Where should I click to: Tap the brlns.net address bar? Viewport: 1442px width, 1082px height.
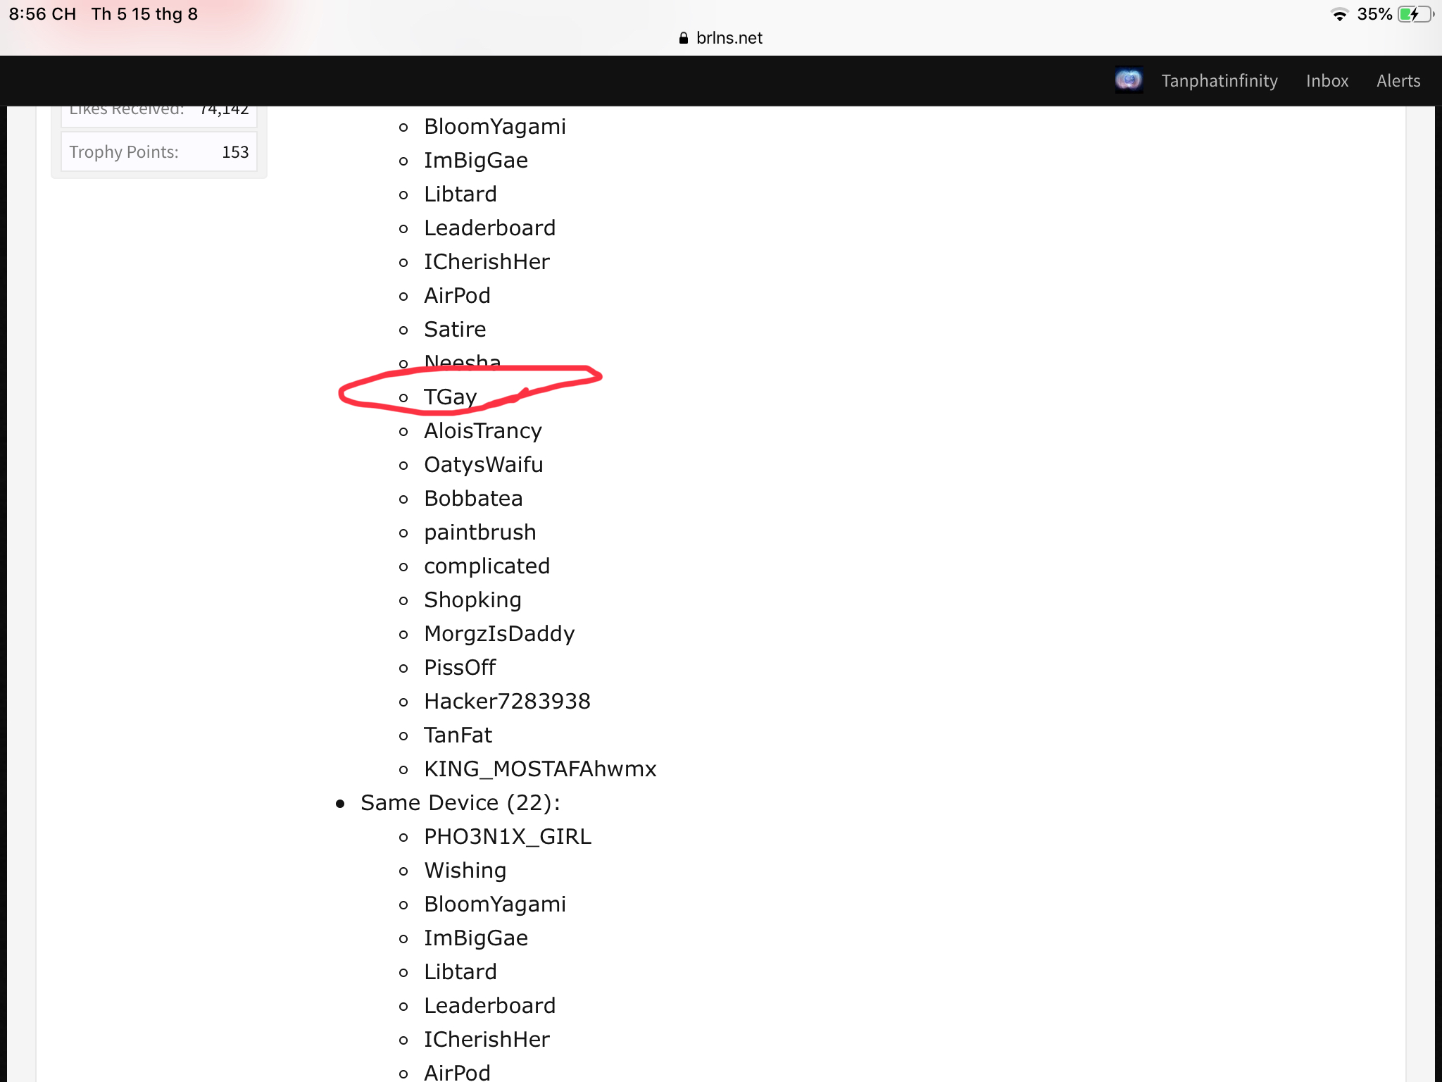pos(721,38)
